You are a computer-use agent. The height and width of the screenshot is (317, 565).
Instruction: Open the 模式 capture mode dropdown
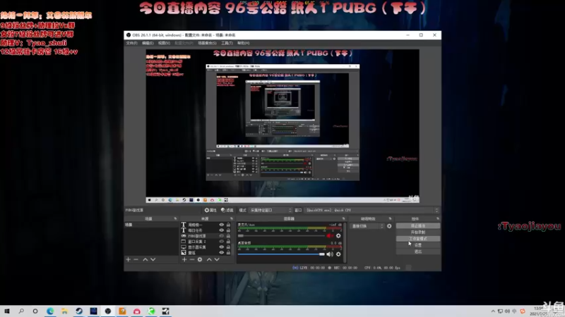coord(270,210)
